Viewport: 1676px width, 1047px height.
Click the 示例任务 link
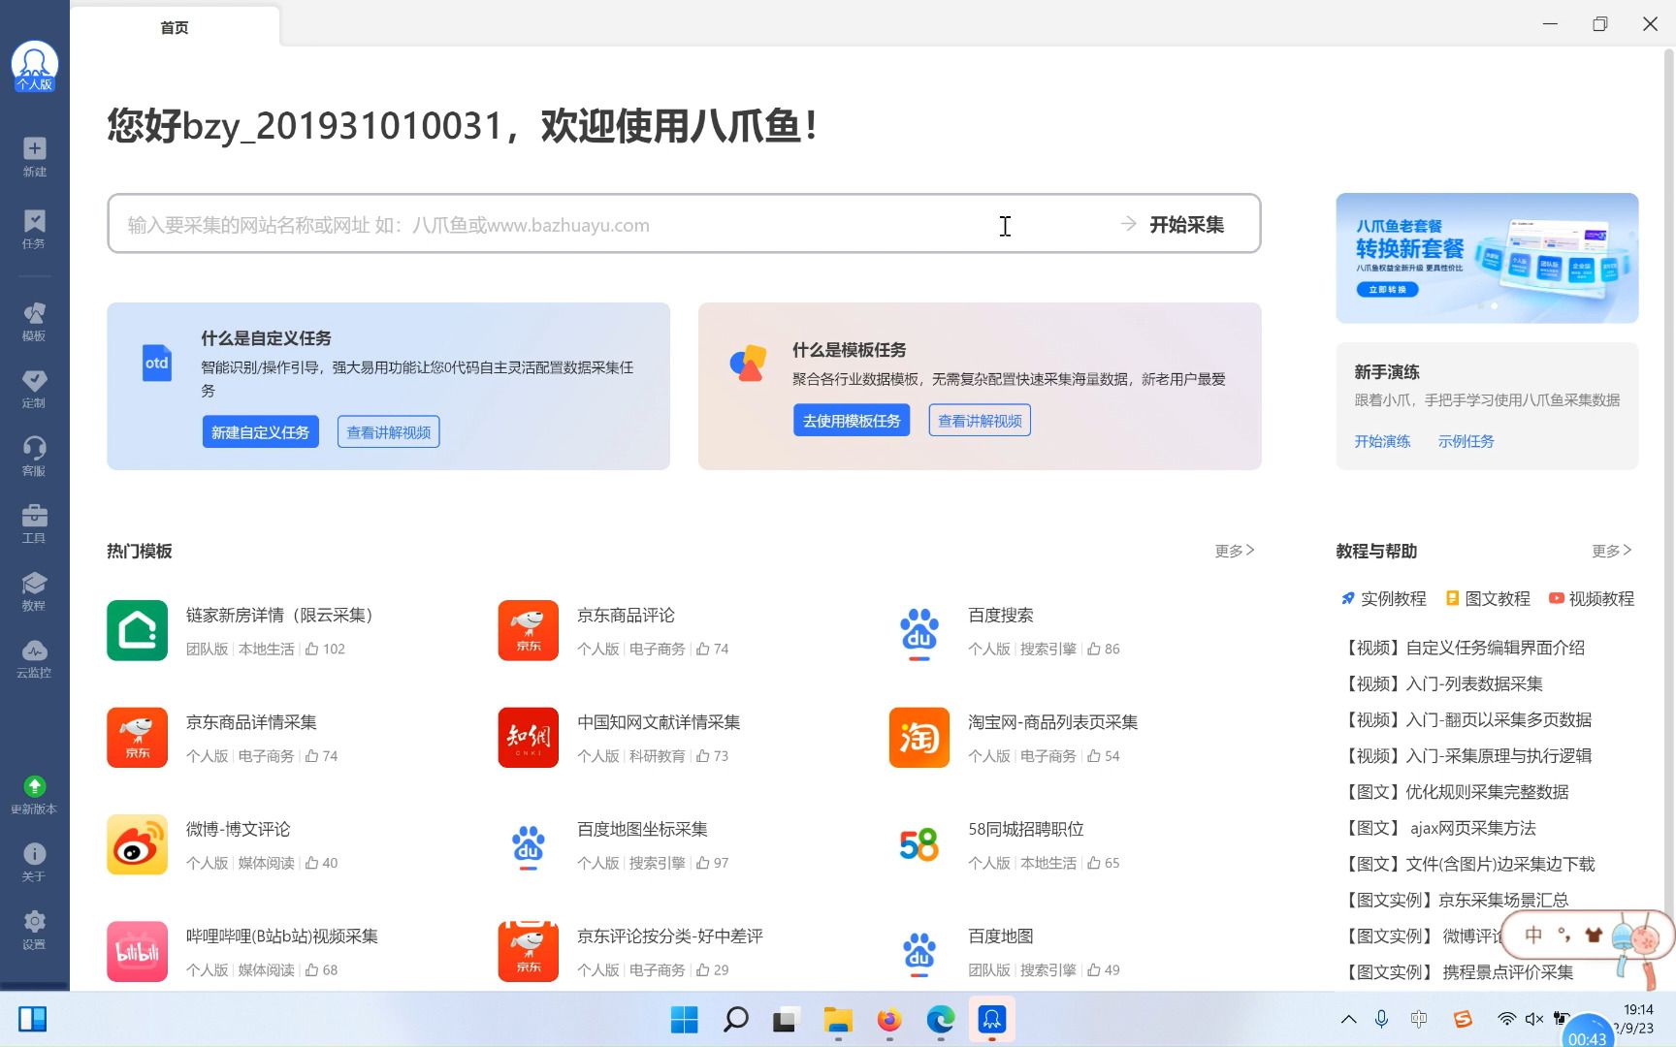1466,441
